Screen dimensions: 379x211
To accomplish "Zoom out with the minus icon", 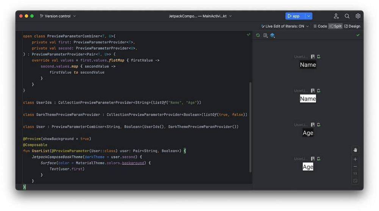I will click(x=355, y=166).
